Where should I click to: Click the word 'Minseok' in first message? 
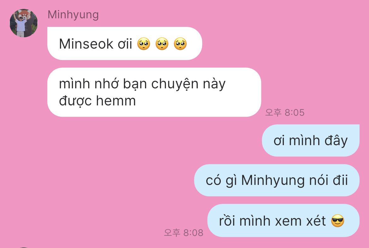pos(86,44)
